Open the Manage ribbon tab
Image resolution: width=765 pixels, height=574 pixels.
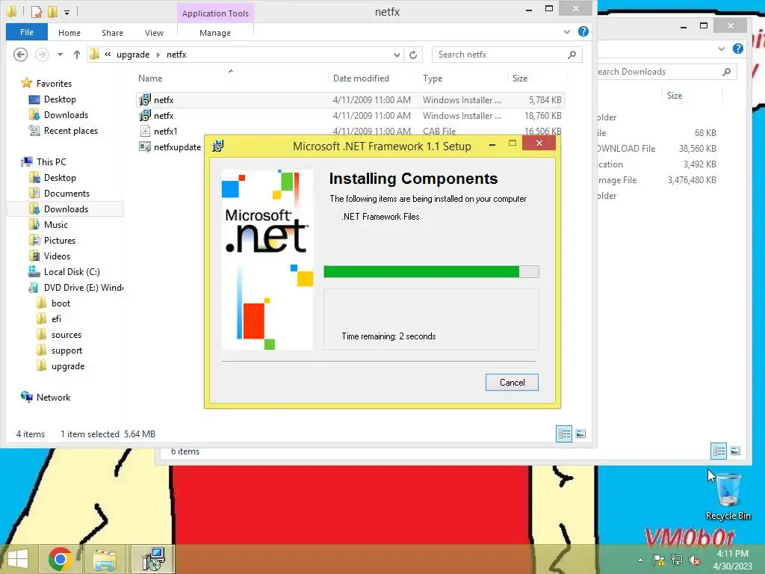tap(215, 33)
